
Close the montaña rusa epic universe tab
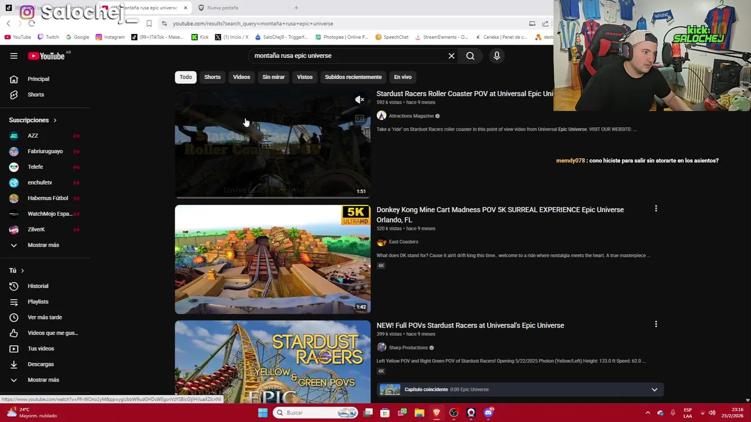[185, 8]
